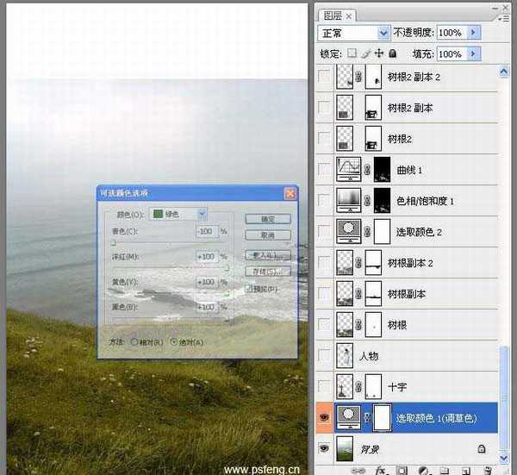The width and height of the screenshot is (517, 475).
Task: Create a new layer group icon
Action: coord(445,471)
